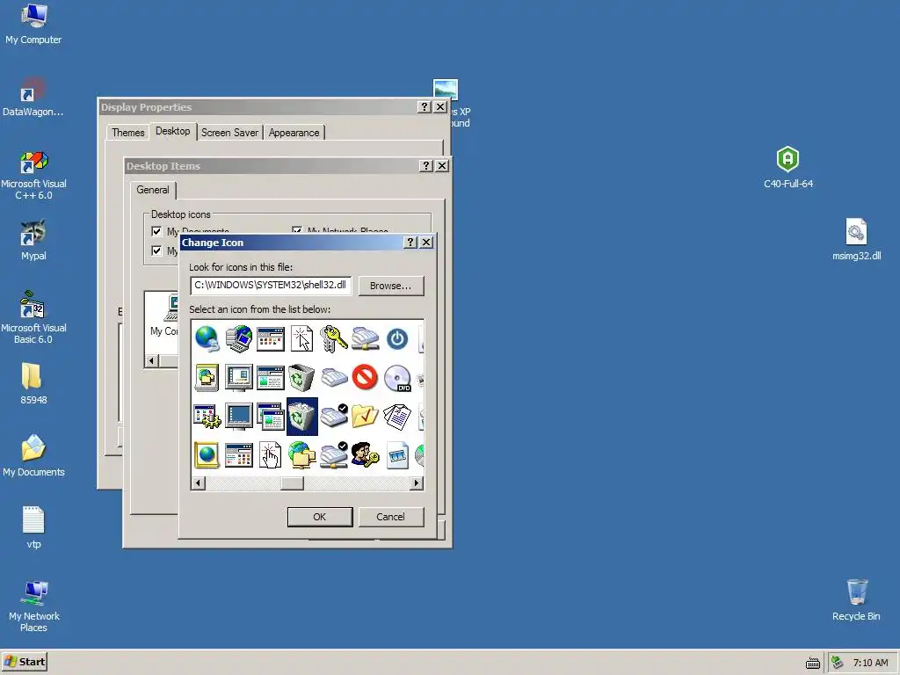Select the red prohibited circle icon
Image resolution: width=900 pixels, height=675 pixels.
[365, 378]
